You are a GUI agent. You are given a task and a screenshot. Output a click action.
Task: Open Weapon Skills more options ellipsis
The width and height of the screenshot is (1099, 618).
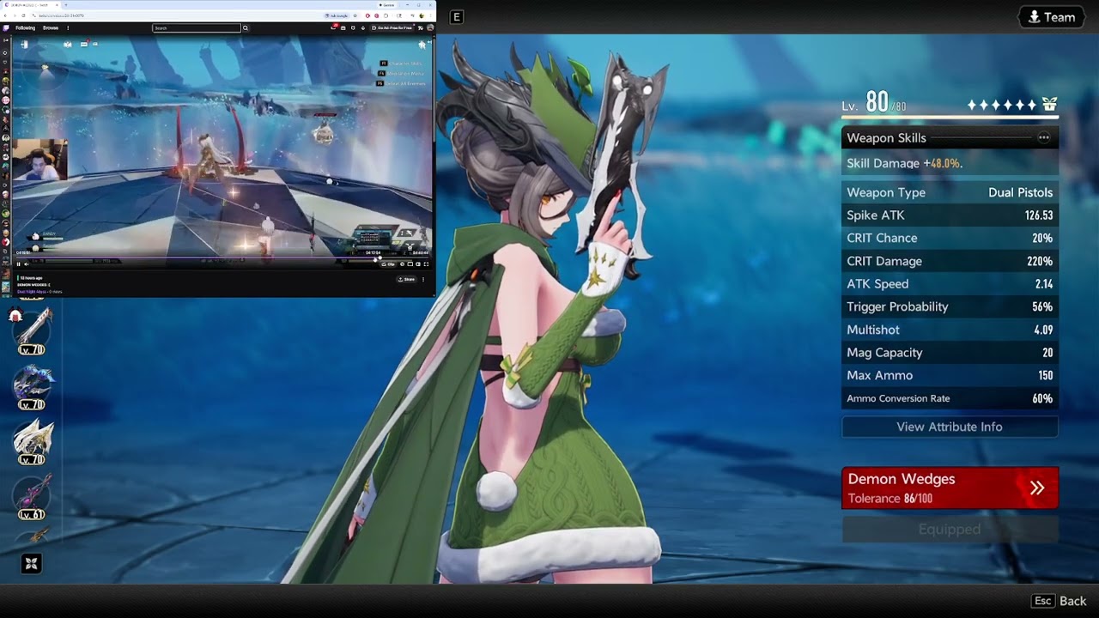(x=1043, y=137)
